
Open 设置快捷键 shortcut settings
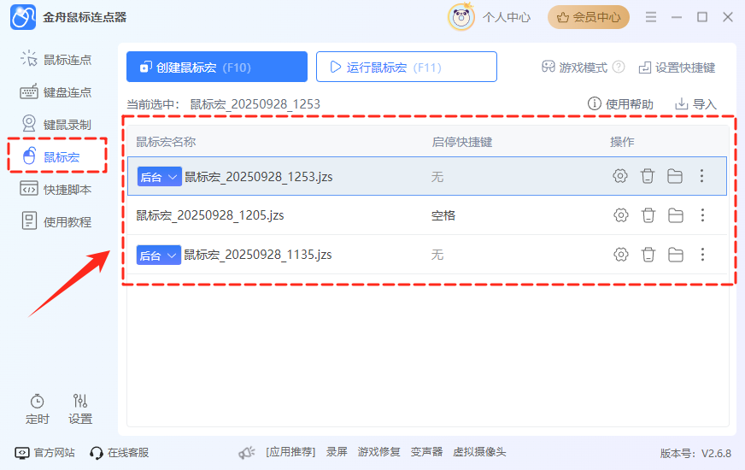tap(677, 68)
